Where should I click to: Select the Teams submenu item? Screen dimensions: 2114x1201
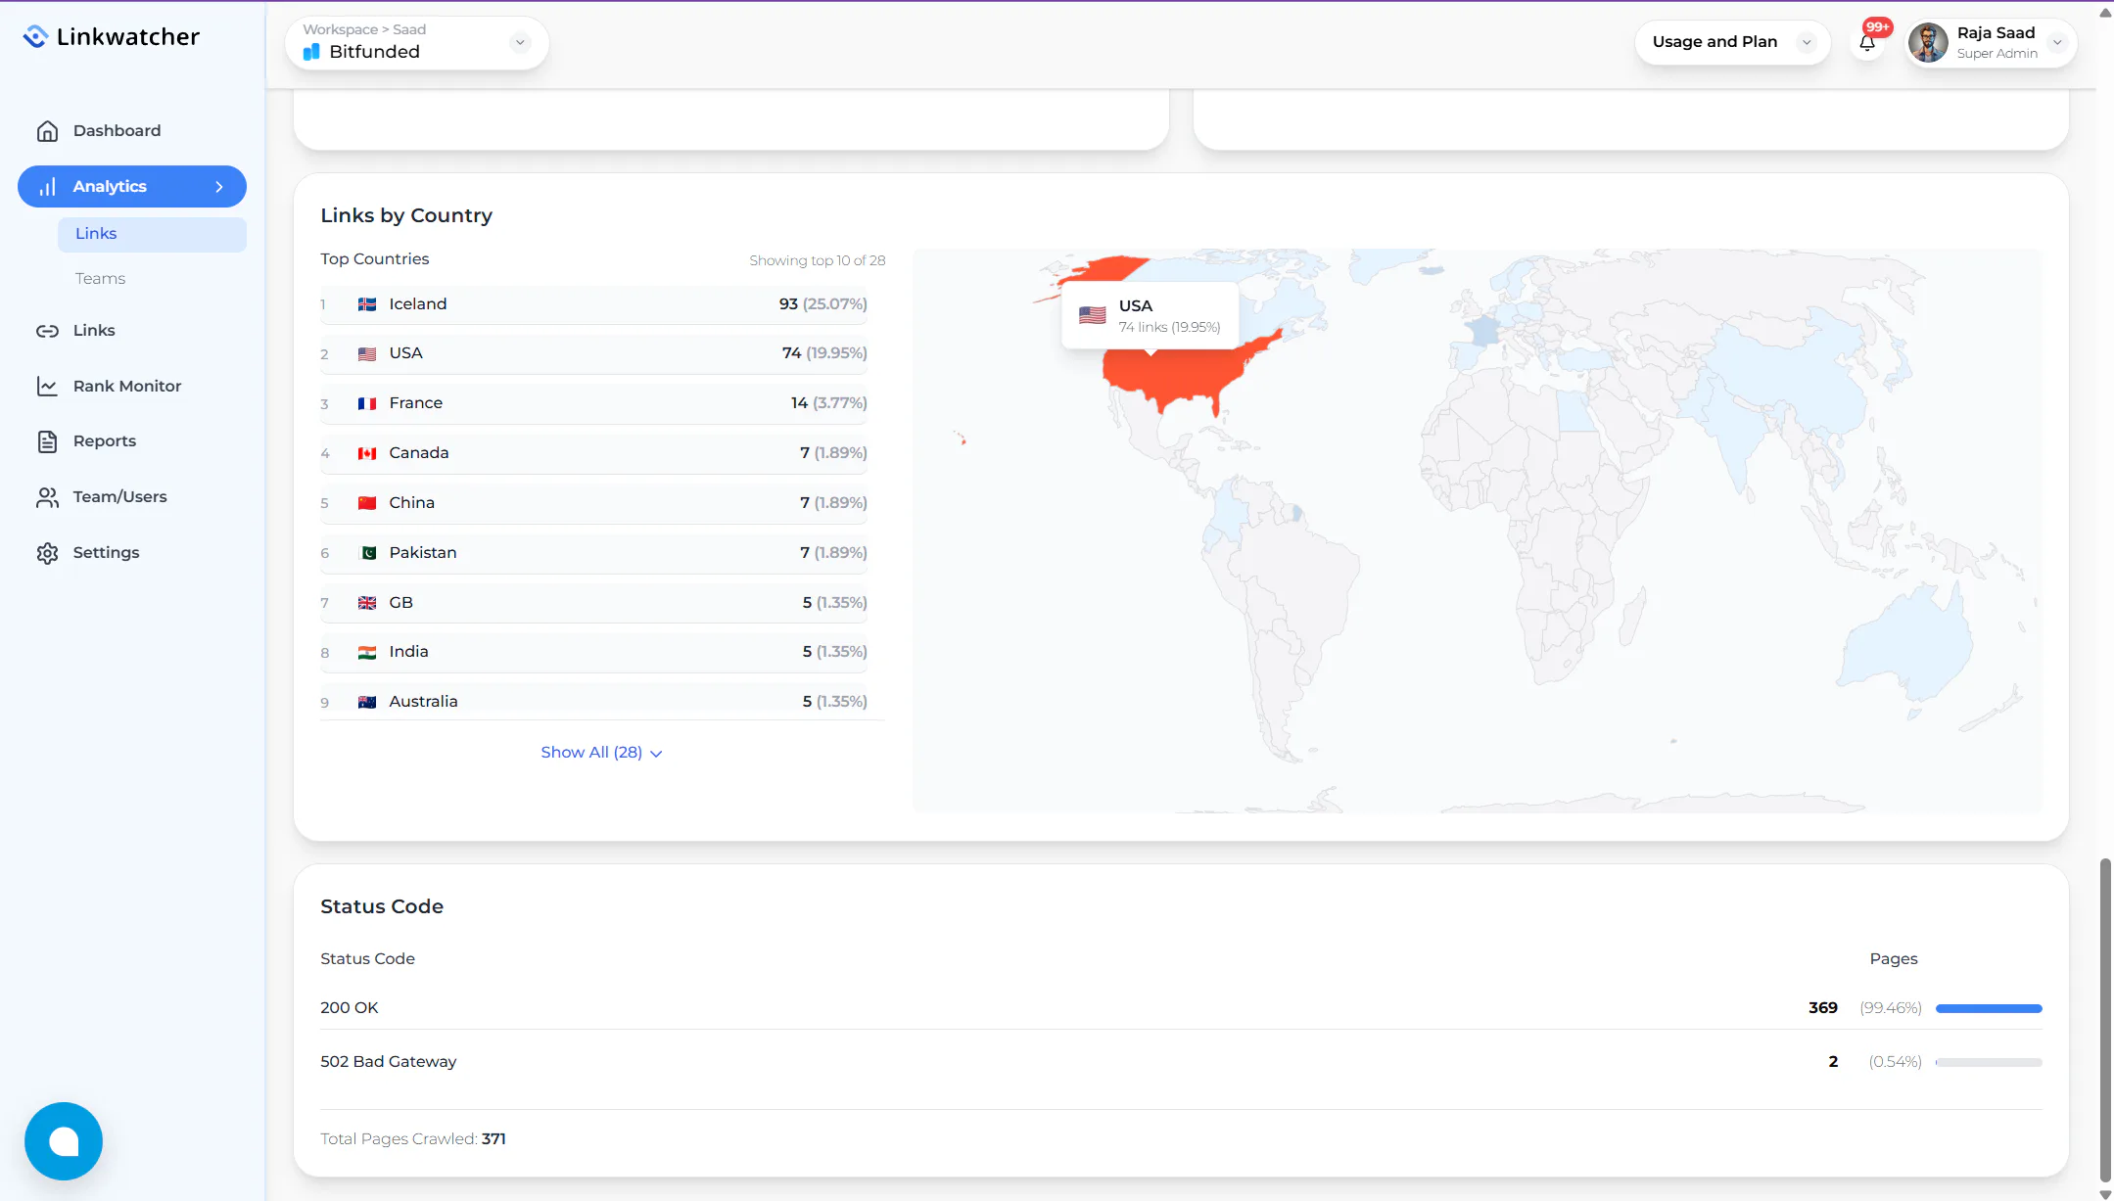pos(100,279)
